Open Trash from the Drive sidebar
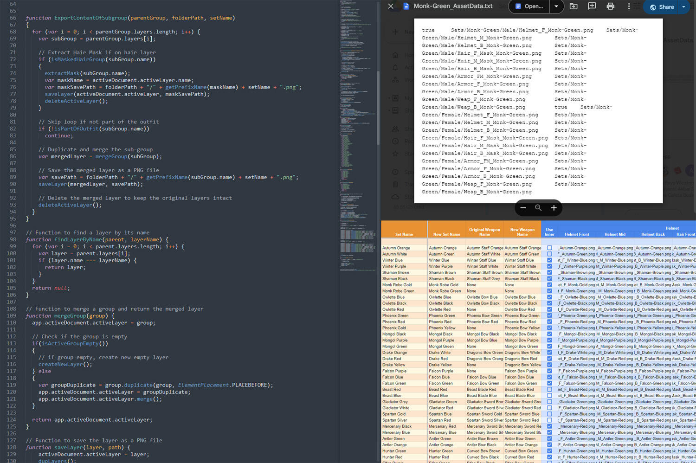This screenshot has width=696, height=463. coord(395,183)
